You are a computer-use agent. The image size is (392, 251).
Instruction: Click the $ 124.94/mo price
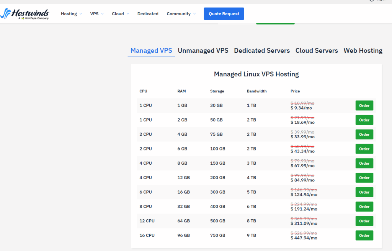coord(304,194)
